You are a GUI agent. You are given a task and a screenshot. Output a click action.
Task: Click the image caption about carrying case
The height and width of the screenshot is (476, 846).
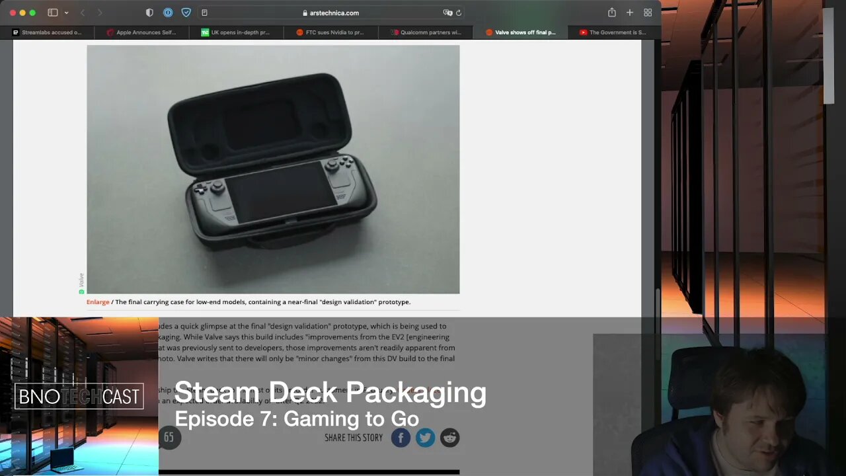pos(262,302)
